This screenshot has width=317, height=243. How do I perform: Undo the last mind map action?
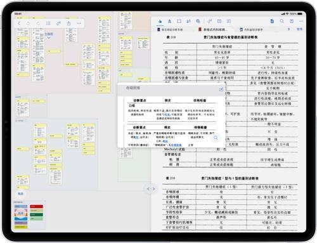click(x=28, y=23)
